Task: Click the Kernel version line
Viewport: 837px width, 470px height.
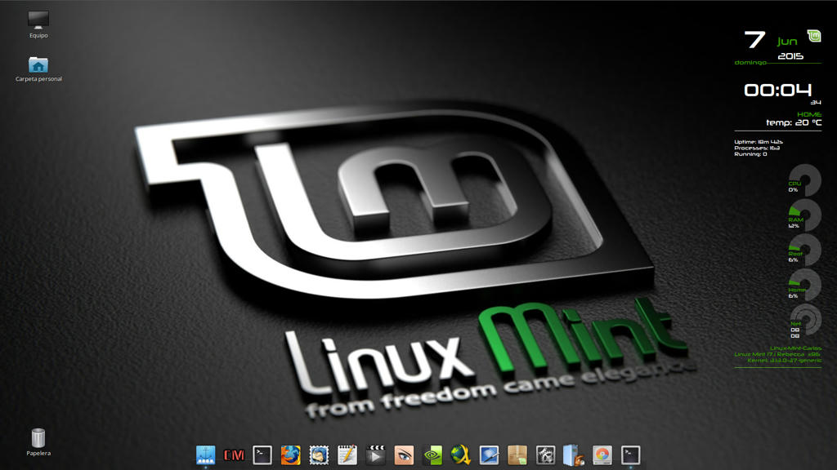Action: 784,361
